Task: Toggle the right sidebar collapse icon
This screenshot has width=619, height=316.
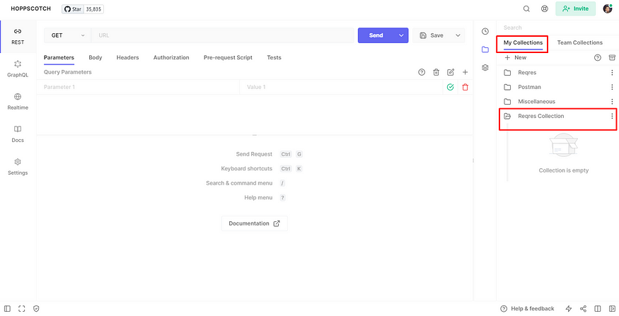Action: pos(612,308)
